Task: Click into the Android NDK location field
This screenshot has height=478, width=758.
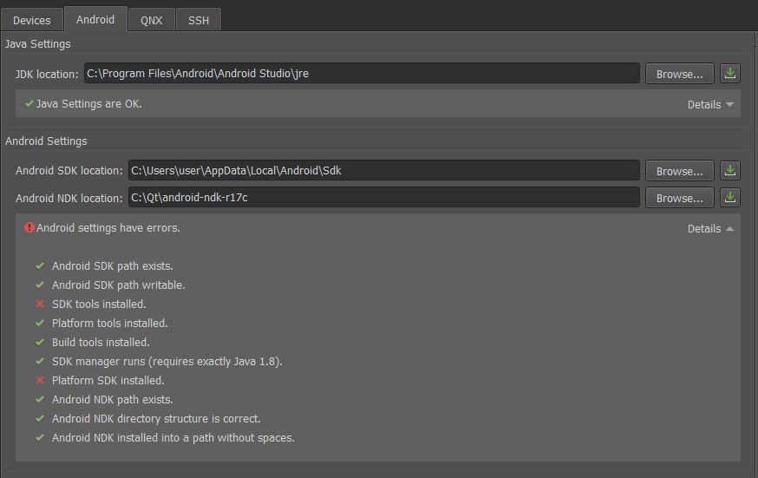Action: tap(384, 197)
